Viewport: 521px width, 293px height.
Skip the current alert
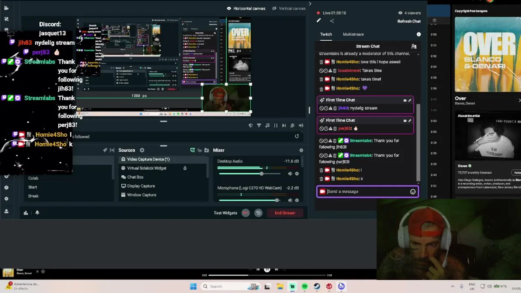point(284,125)
